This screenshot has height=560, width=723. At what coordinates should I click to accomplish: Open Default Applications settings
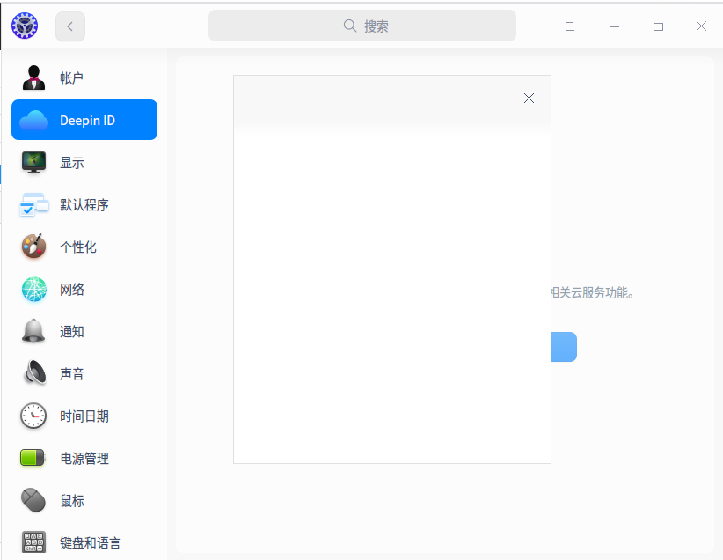tap(84, 204)
